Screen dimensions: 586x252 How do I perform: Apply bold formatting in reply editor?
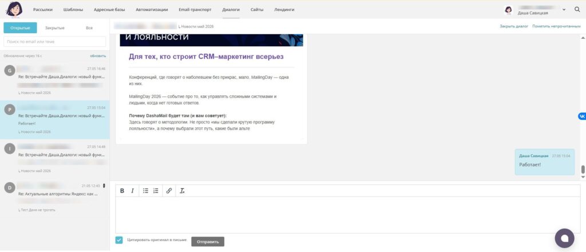[x=122, y=191]
